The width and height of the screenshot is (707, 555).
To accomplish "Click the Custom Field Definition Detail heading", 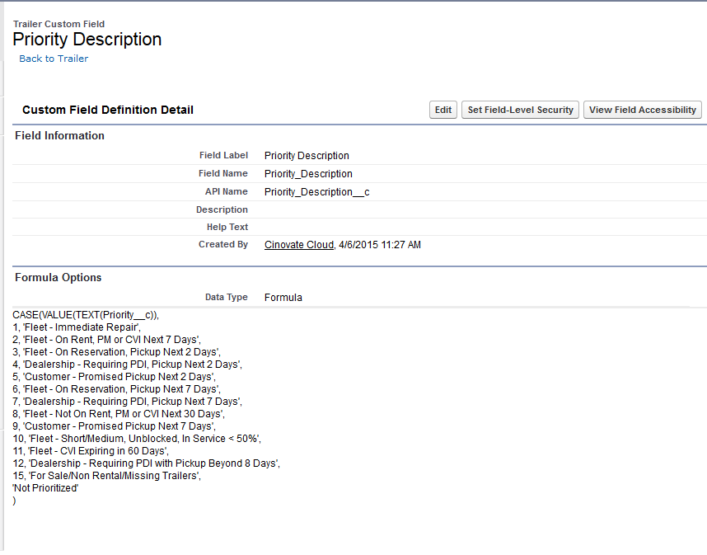I will tap(108, 110).
